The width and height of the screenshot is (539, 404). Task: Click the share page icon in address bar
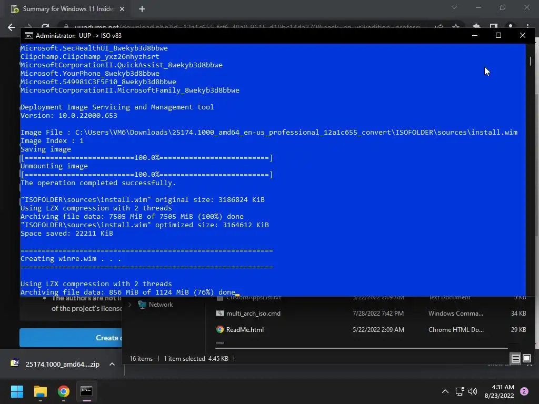[439, 27]
